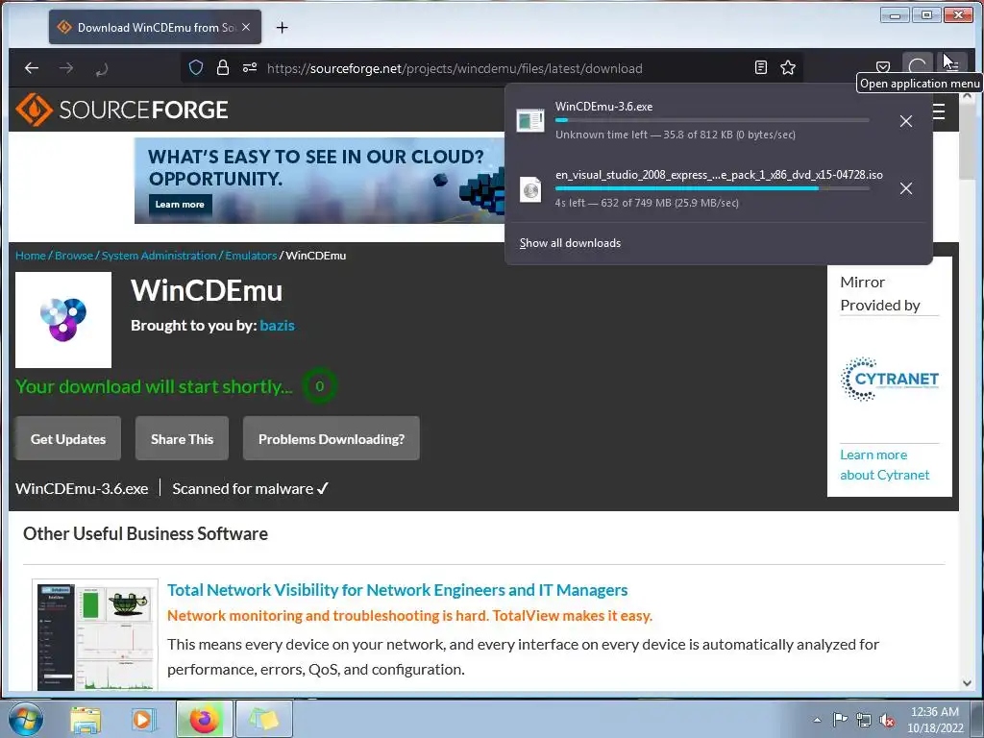Go back to the previous page
This screenshot has height=738, width=984.
tap(32, 68)
